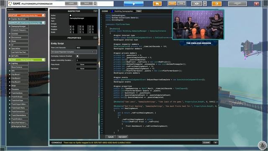Click the Avatar Invincibility Duration field
The height and width of the screenshot is (151, 268).
tap(87, 60)
